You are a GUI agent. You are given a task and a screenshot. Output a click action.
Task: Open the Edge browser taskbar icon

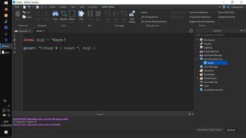click(x=6, y=40)
